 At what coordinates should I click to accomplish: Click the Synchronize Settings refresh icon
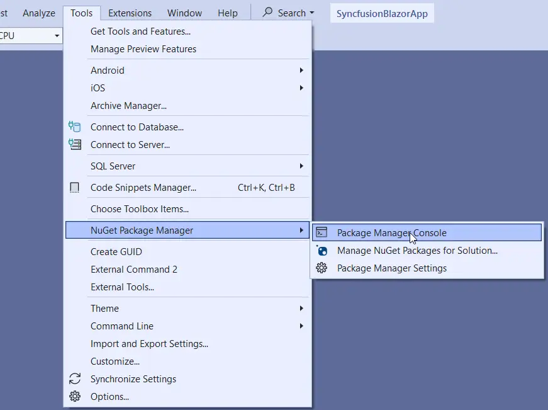(74, 379)
